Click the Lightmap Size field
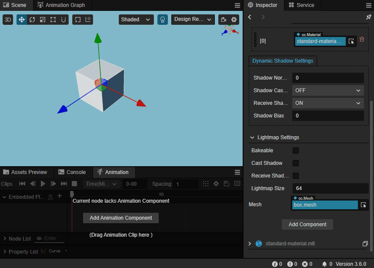The width and height of the screenshot is (374, 268). [x=331, y=188]
